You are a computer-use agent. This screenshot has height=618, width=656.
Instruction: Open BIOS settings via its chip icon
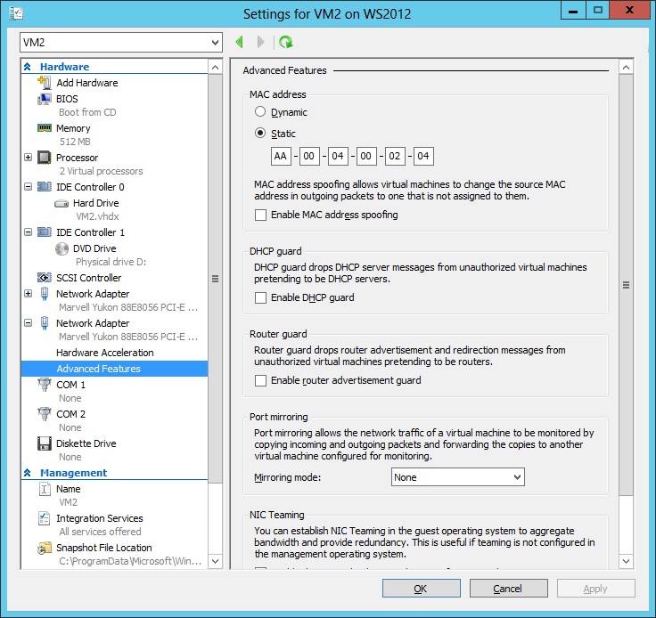(x=45, y=99)
